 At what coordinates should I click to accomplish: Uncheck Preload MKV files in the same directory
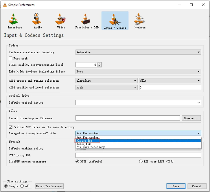[x=10, y=127]
